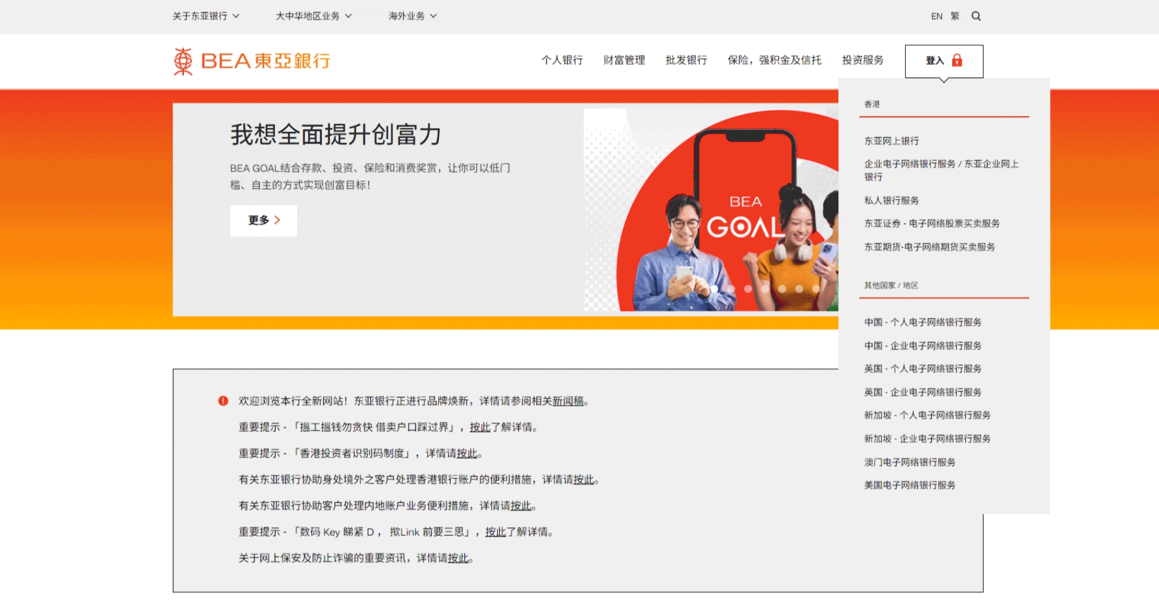
Task: Click 按此 link for 内地账户业务便利措施
Action: tap(521, 506)
